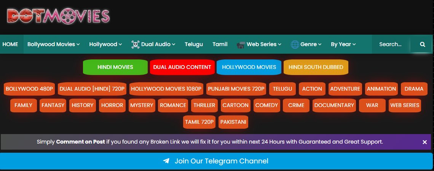The height and width of the screenshot is (171, 434).
Task: Click the skull icon beside Dual Audio
Action: [x=135, y=44]
